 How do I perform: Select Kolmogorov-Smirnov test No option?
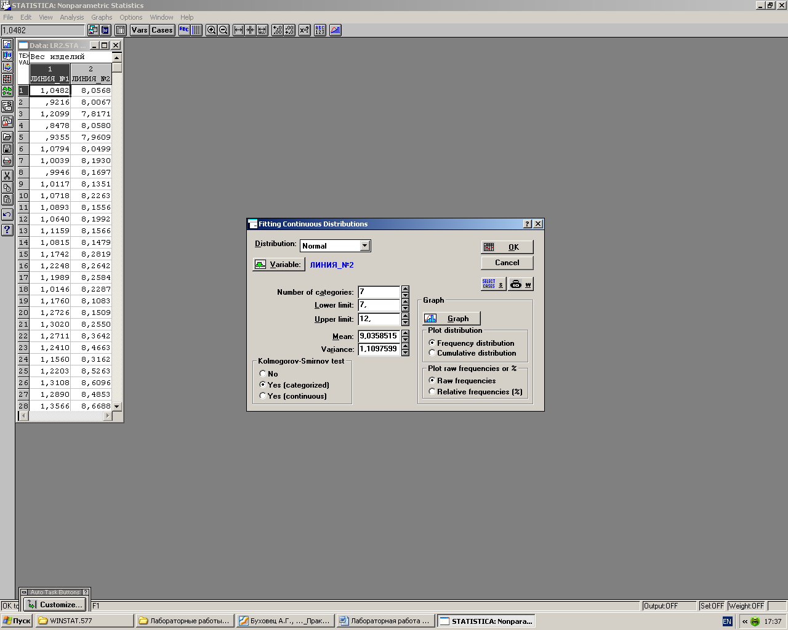click(263, 373)
